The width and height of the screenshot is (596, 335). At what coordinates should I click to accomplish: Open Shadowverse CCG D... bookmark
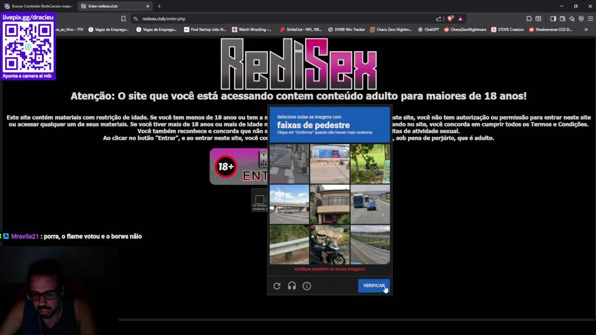click(550, 29)
